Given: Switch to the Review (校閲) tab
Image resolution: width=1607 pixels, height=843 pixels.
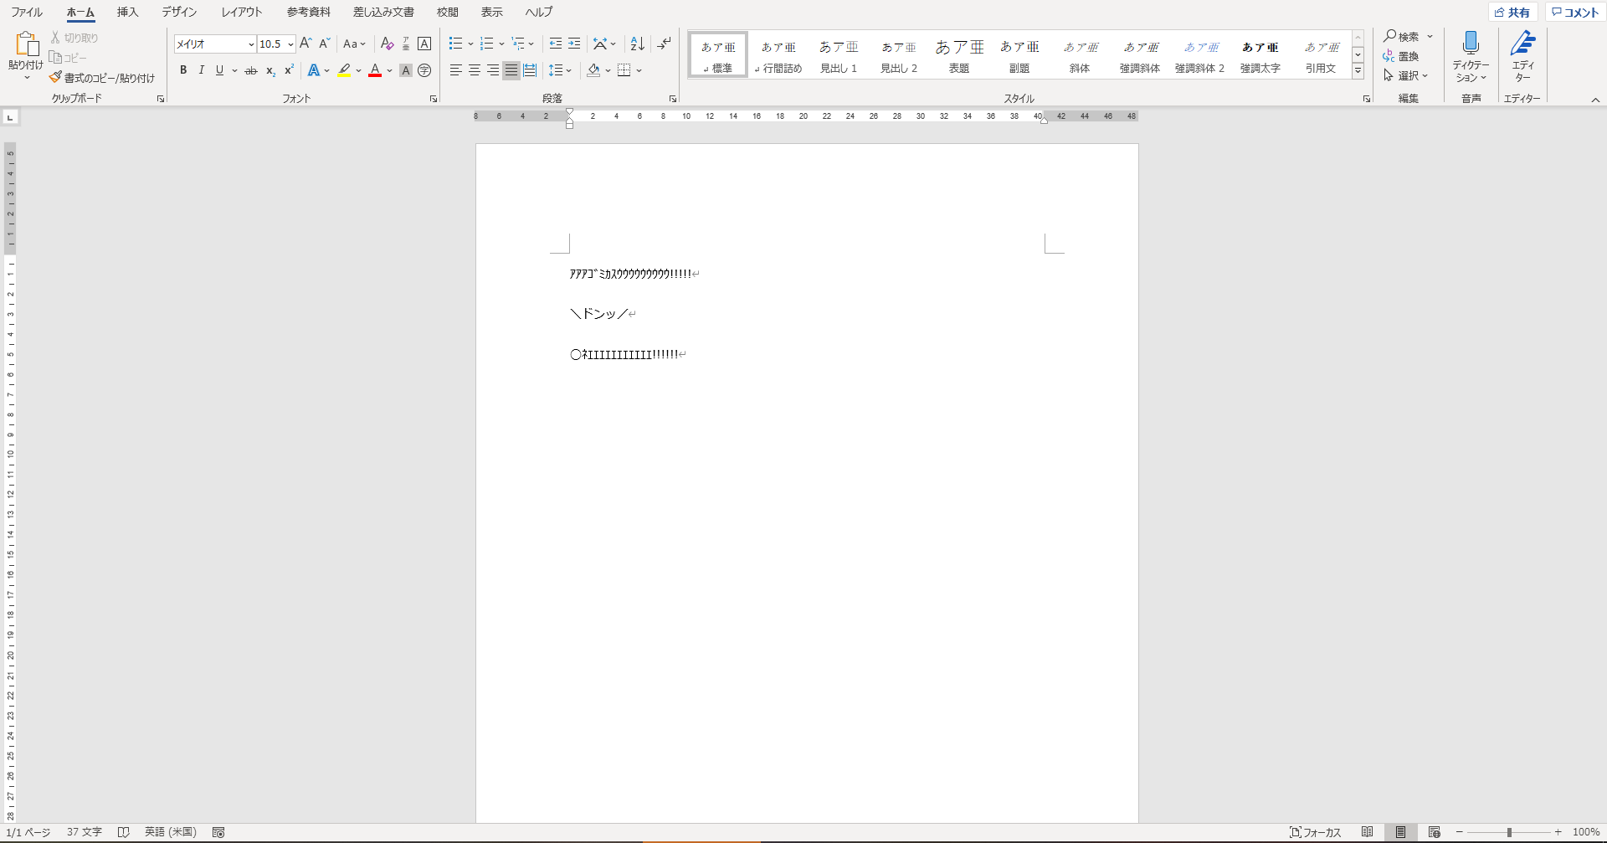Looking at the screenshot, I should coord(448,12).
